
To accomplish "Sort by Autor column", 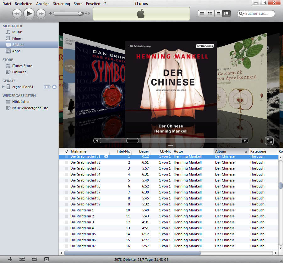I will point(193,151).
